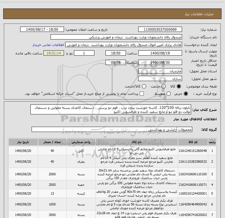The image size is (225, 218).
Task: Click the price validity time 08:08
Action: (x=116, y=62)
